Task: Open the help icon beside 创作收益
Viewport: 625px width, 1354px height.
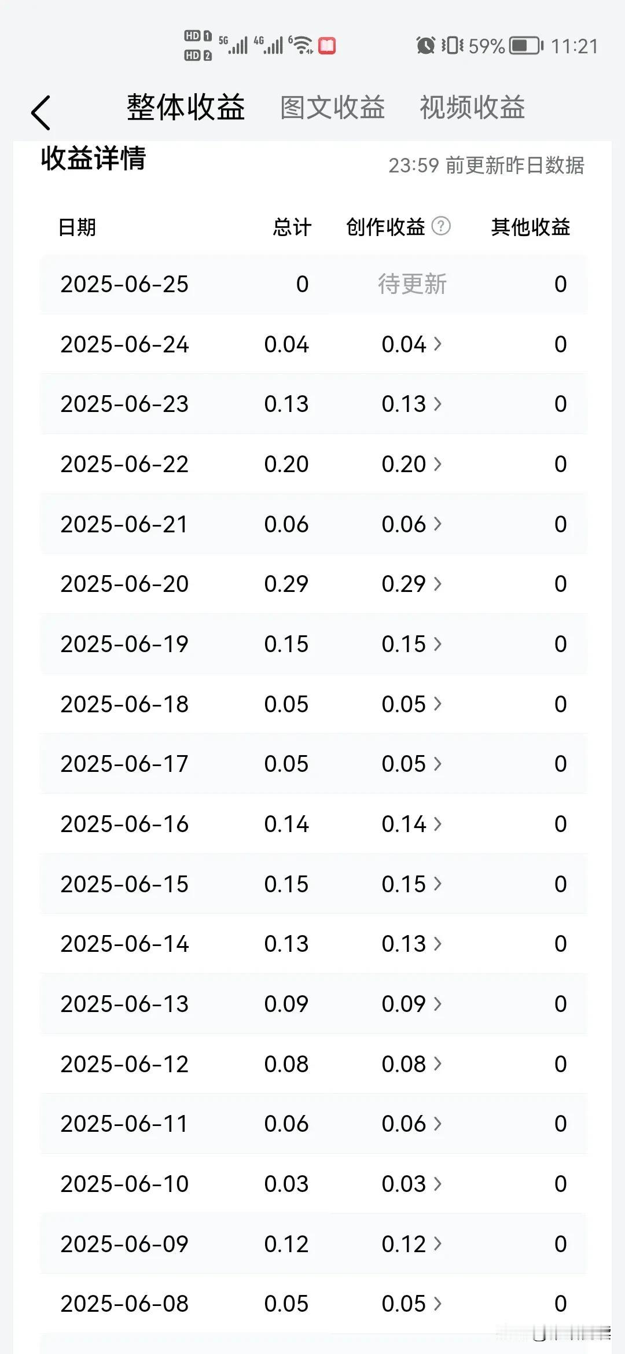Action: click(x=442, y=226)
